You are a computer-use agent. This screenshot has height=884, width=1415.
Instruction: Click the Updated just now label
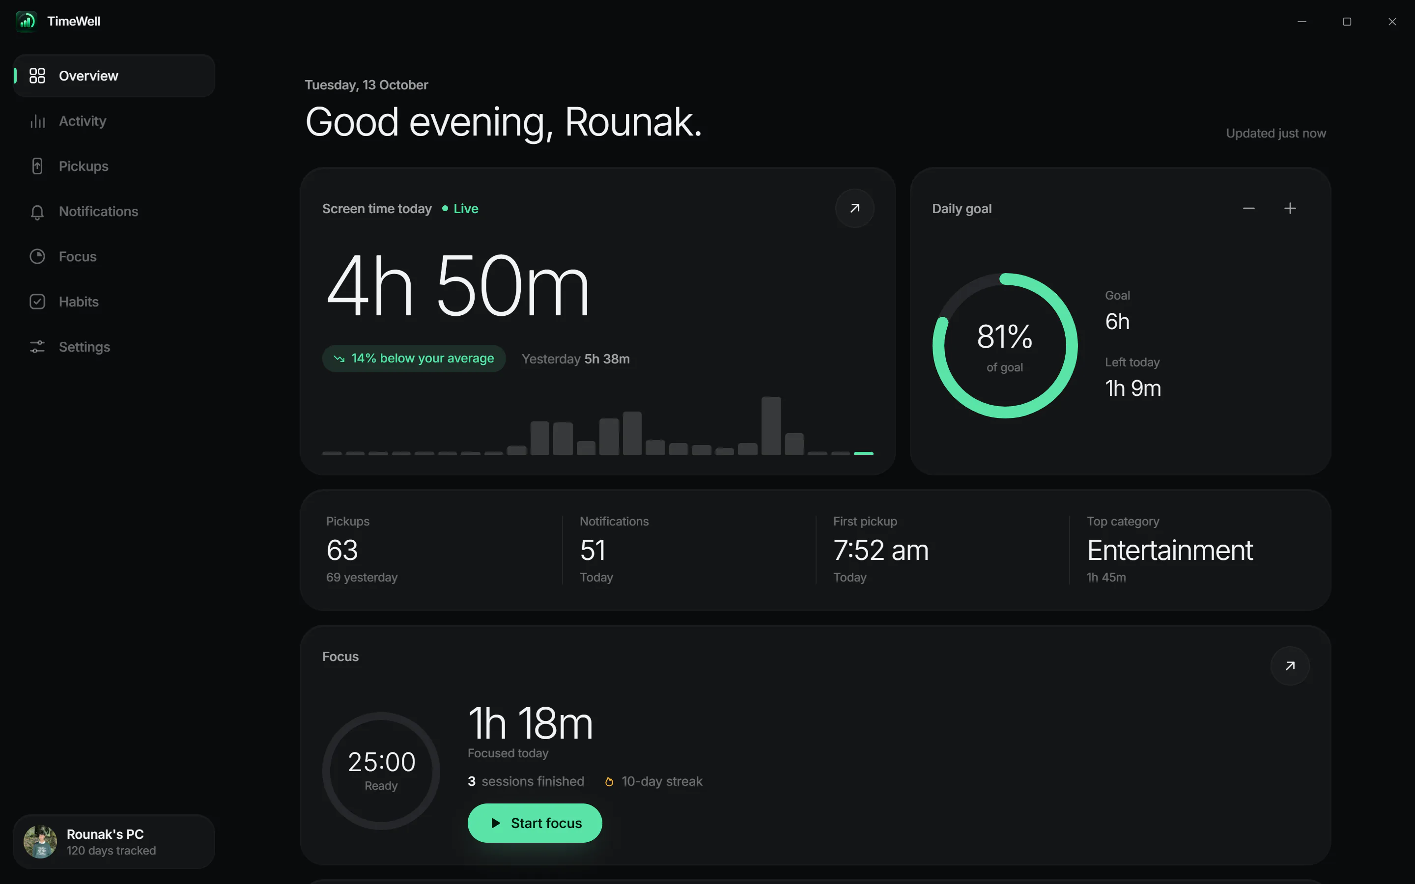(1276, 133)
